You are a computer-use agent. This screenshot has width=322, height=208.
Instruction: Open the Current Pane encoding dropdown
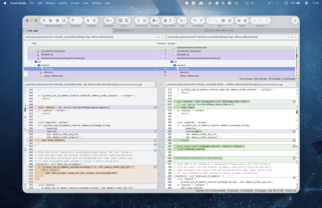(x=172, y=20)
